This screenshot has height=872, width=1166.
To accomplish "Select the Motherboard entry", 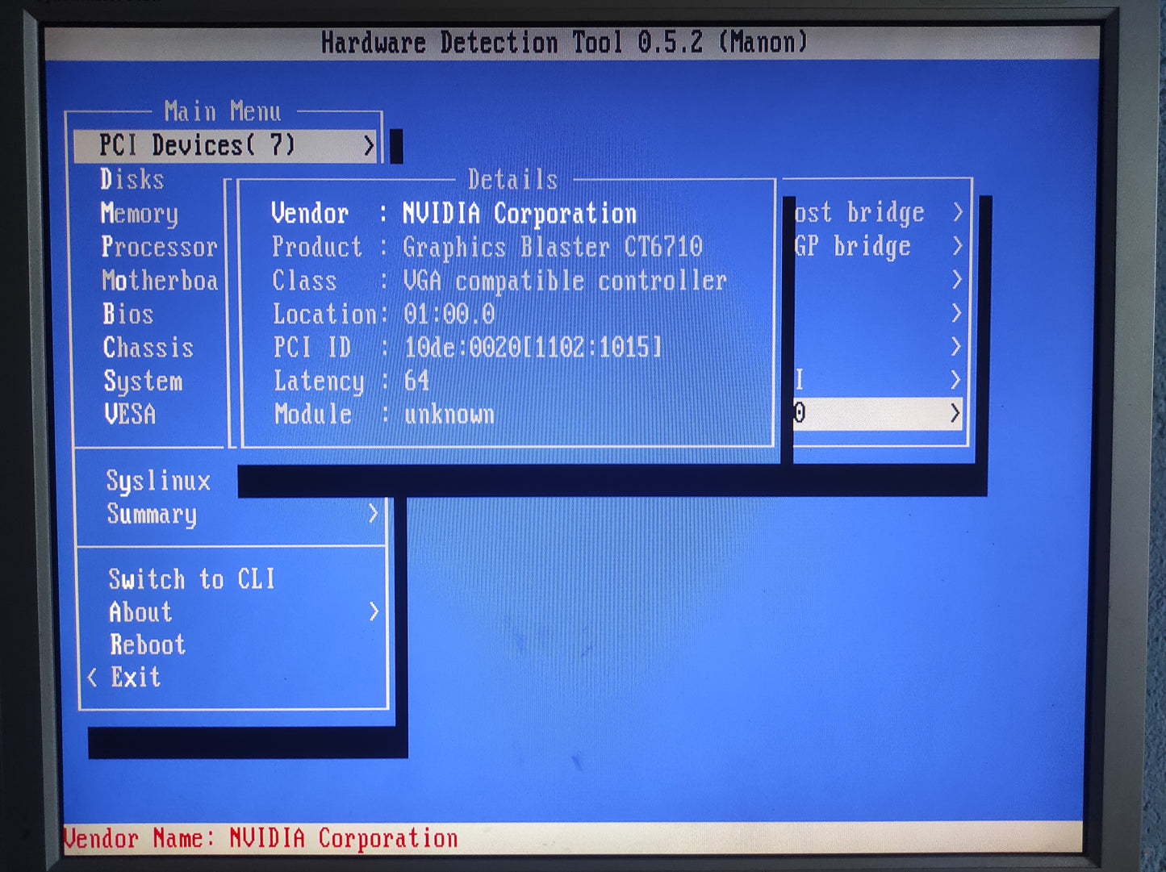I will 159,281.
